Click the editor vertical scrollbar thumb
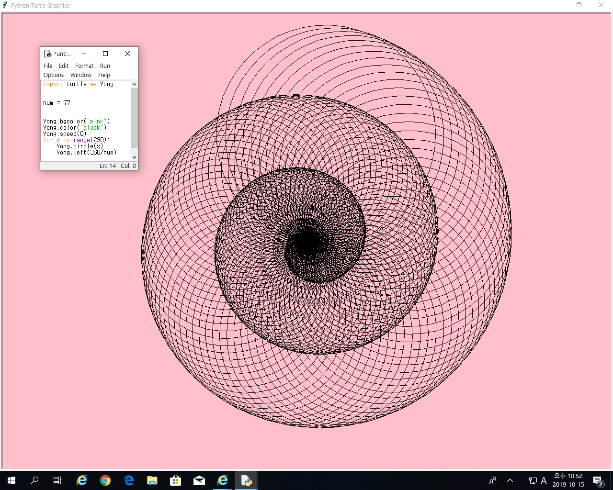The width and height of the screenshot is (613, 490). (134, 118)
